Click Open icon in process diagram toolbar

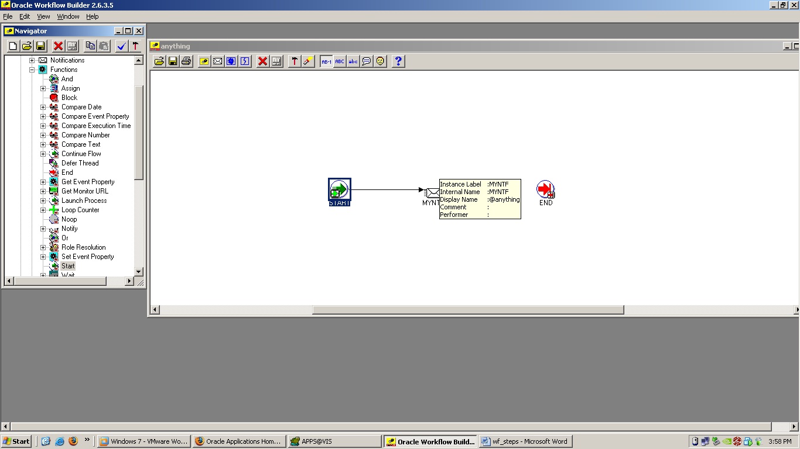pos(159,61)
